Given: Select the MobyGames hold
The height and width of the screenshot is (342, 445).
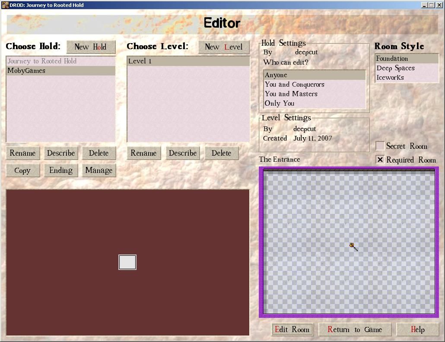Looking at the screenshot, I should [x=61, y=71].
